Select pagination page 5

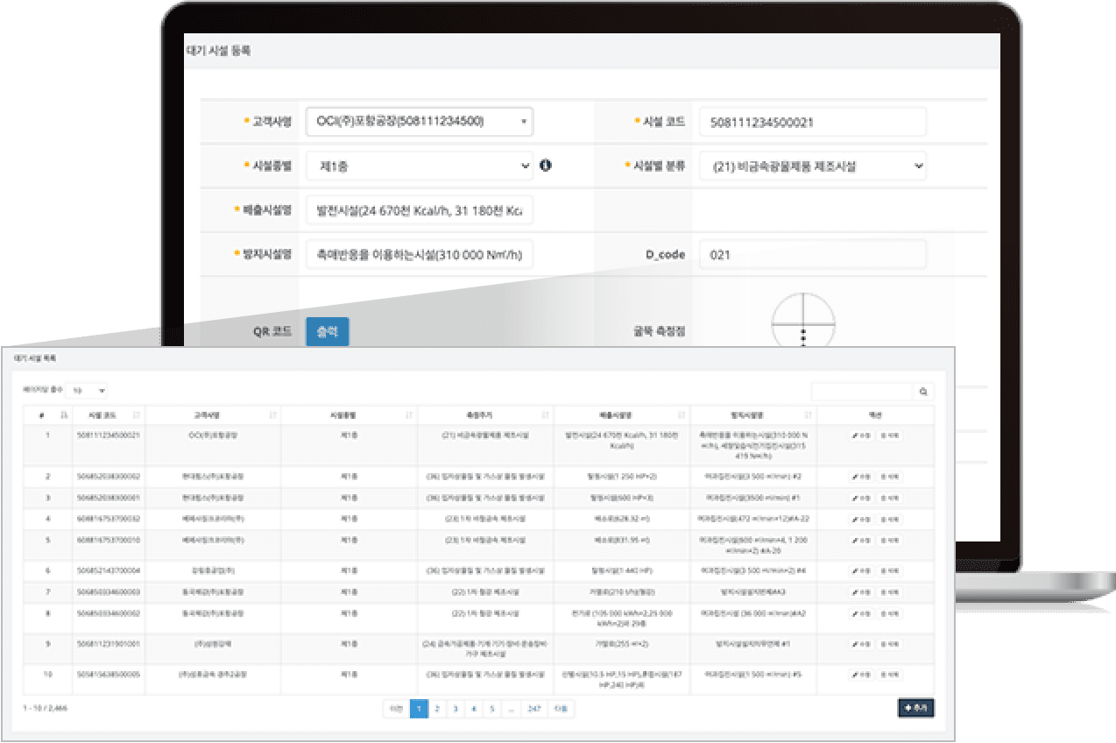tap(492, 709)
